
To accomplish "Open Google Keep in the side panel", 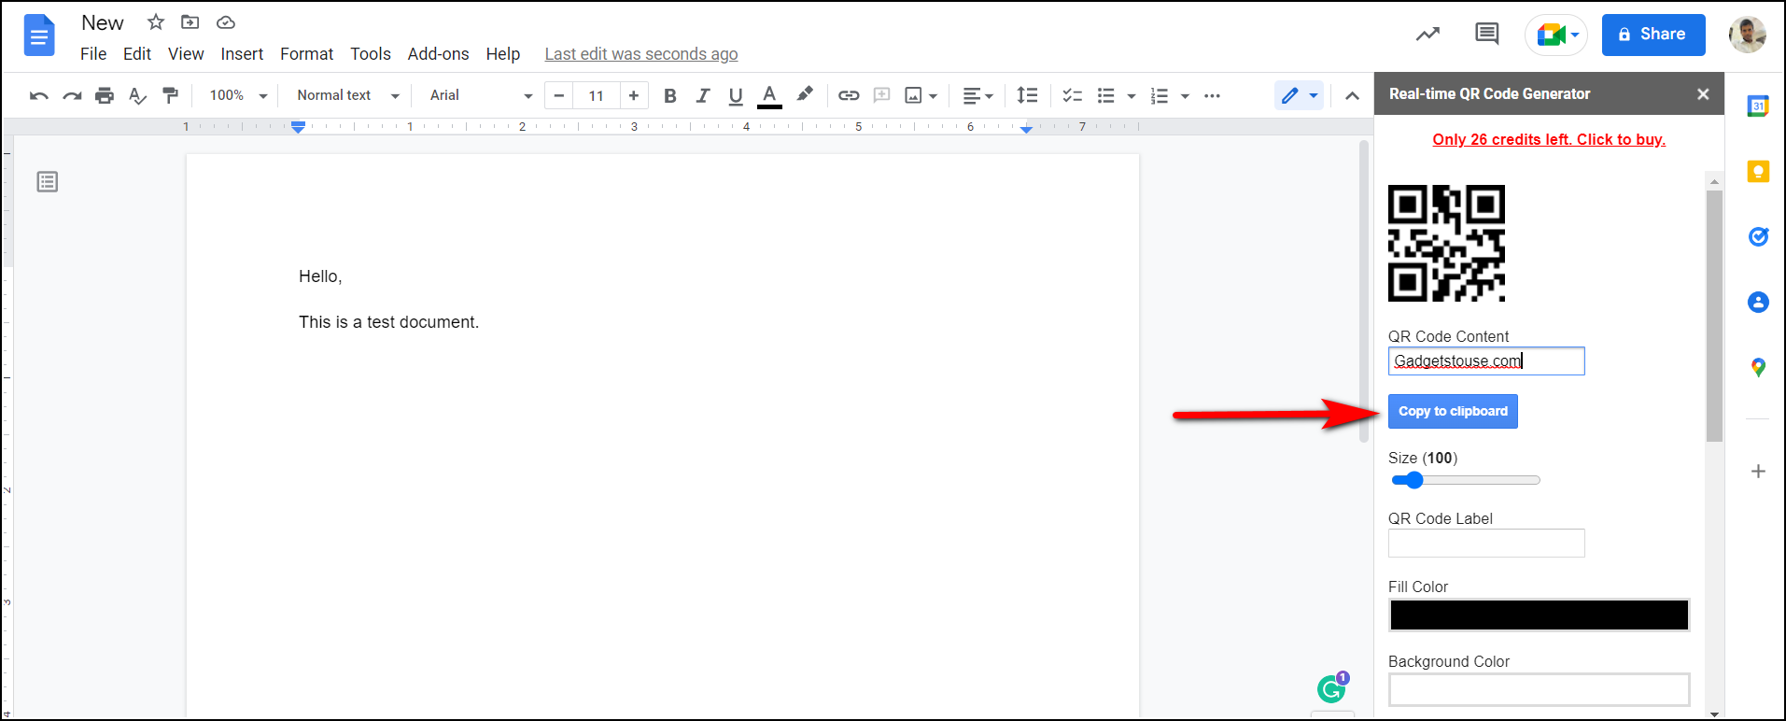I will (x=1758, y=171).
